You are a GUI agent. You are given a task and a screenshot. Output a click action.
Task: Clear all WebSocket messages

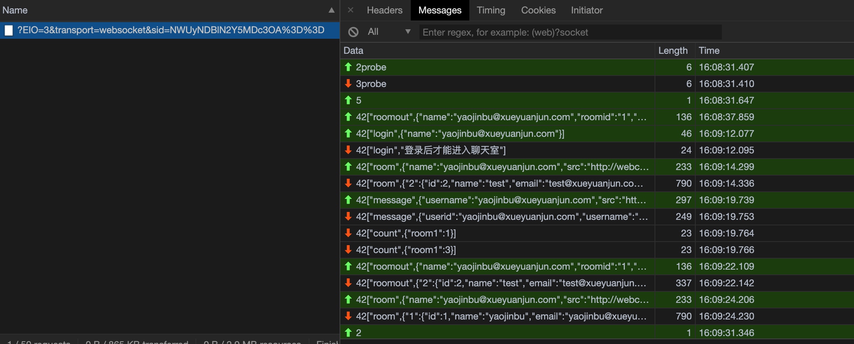353,32
